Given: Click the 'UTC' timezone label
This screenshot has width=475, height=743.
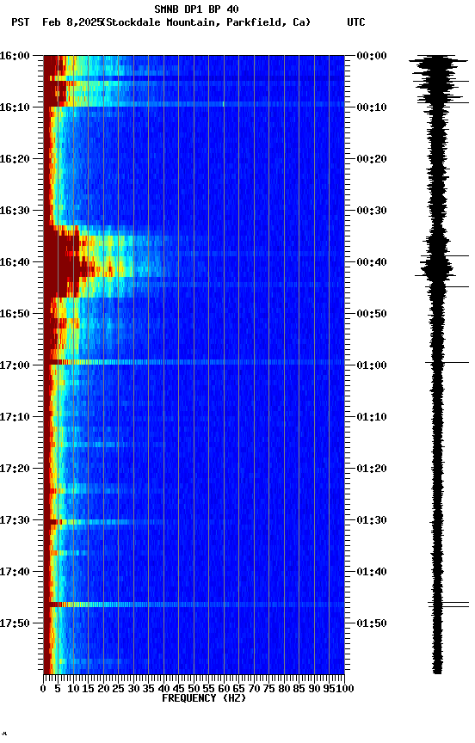Looking at the screenshot, I should 356,22.
